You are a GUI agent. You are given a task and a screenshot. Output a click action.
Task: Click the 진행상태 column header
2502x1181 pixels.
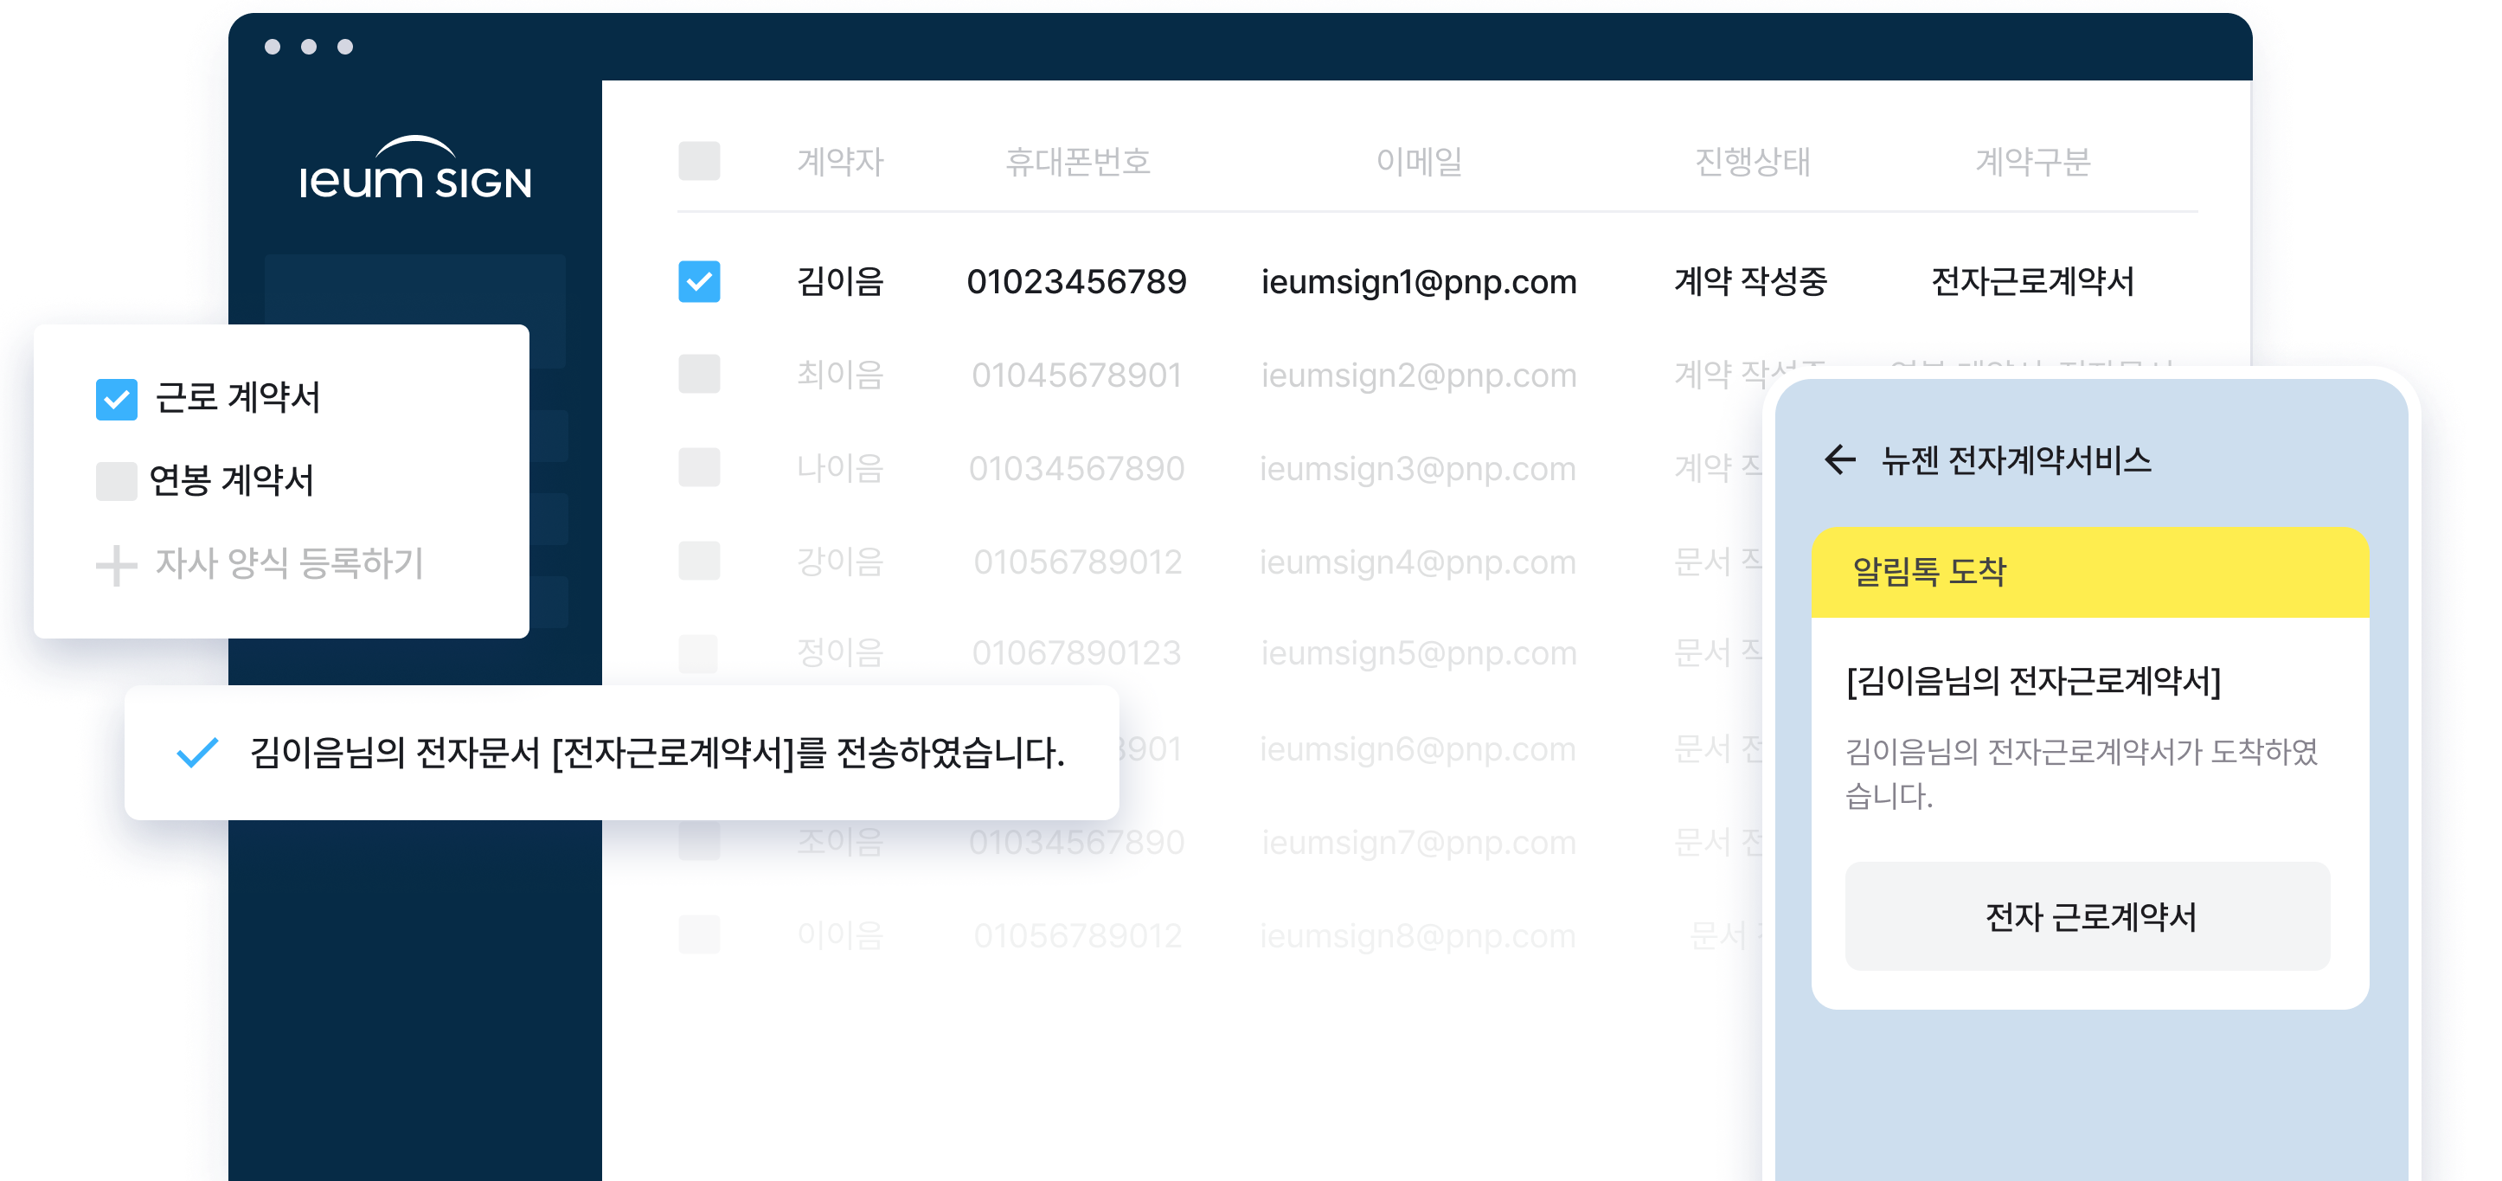pyautogui.click(x=1755, y=162)
